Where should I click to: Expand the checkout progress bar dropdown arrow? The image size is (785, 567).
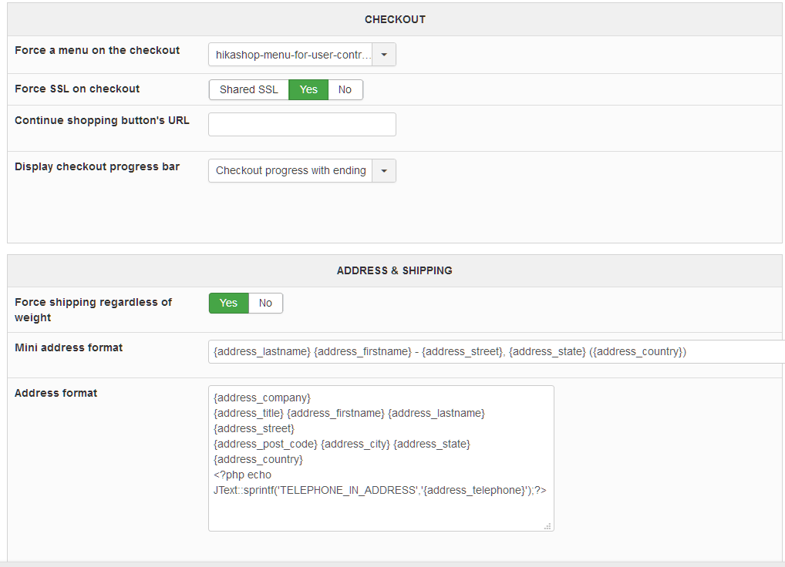click(384, 171)
